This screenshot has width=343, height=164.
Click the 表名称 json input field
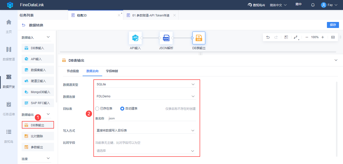point(152,118)
